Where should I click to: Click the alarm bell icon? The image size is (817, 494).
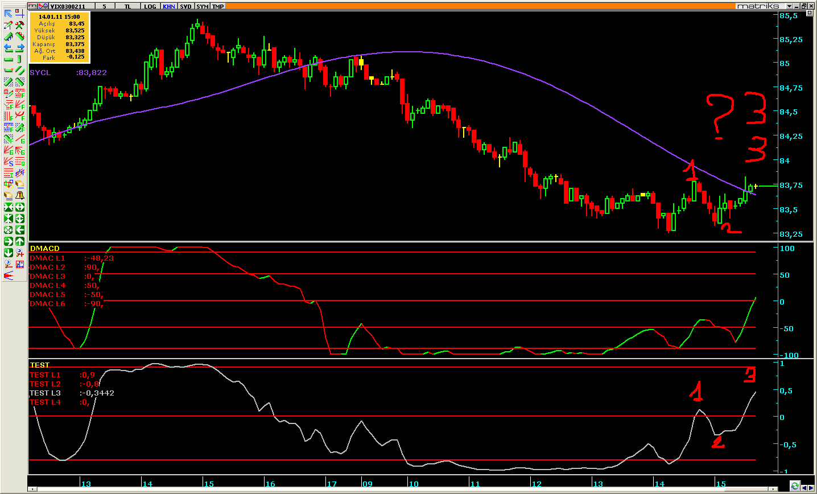[19, 196]
